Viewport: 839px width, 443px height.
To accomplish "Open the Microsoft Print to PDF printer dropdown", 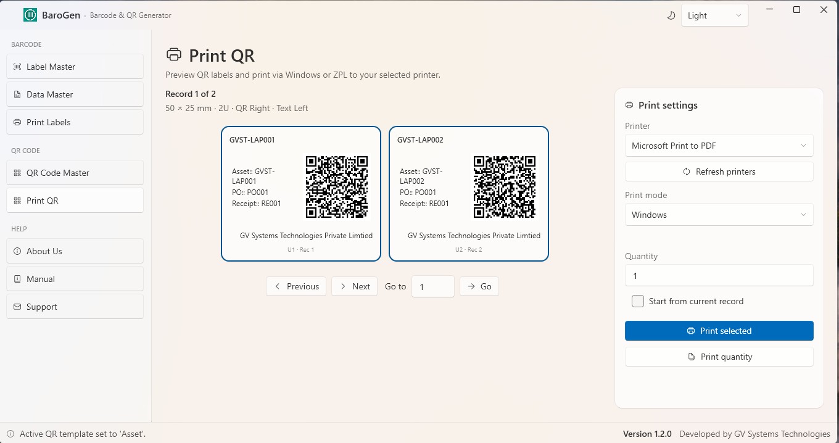I will point(719,146).
